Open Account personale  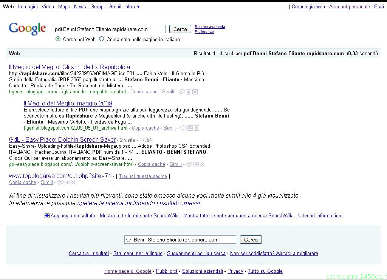350,7
